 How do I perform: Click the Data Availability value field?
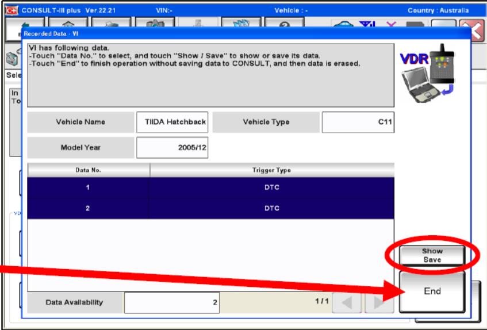[172, 302]
